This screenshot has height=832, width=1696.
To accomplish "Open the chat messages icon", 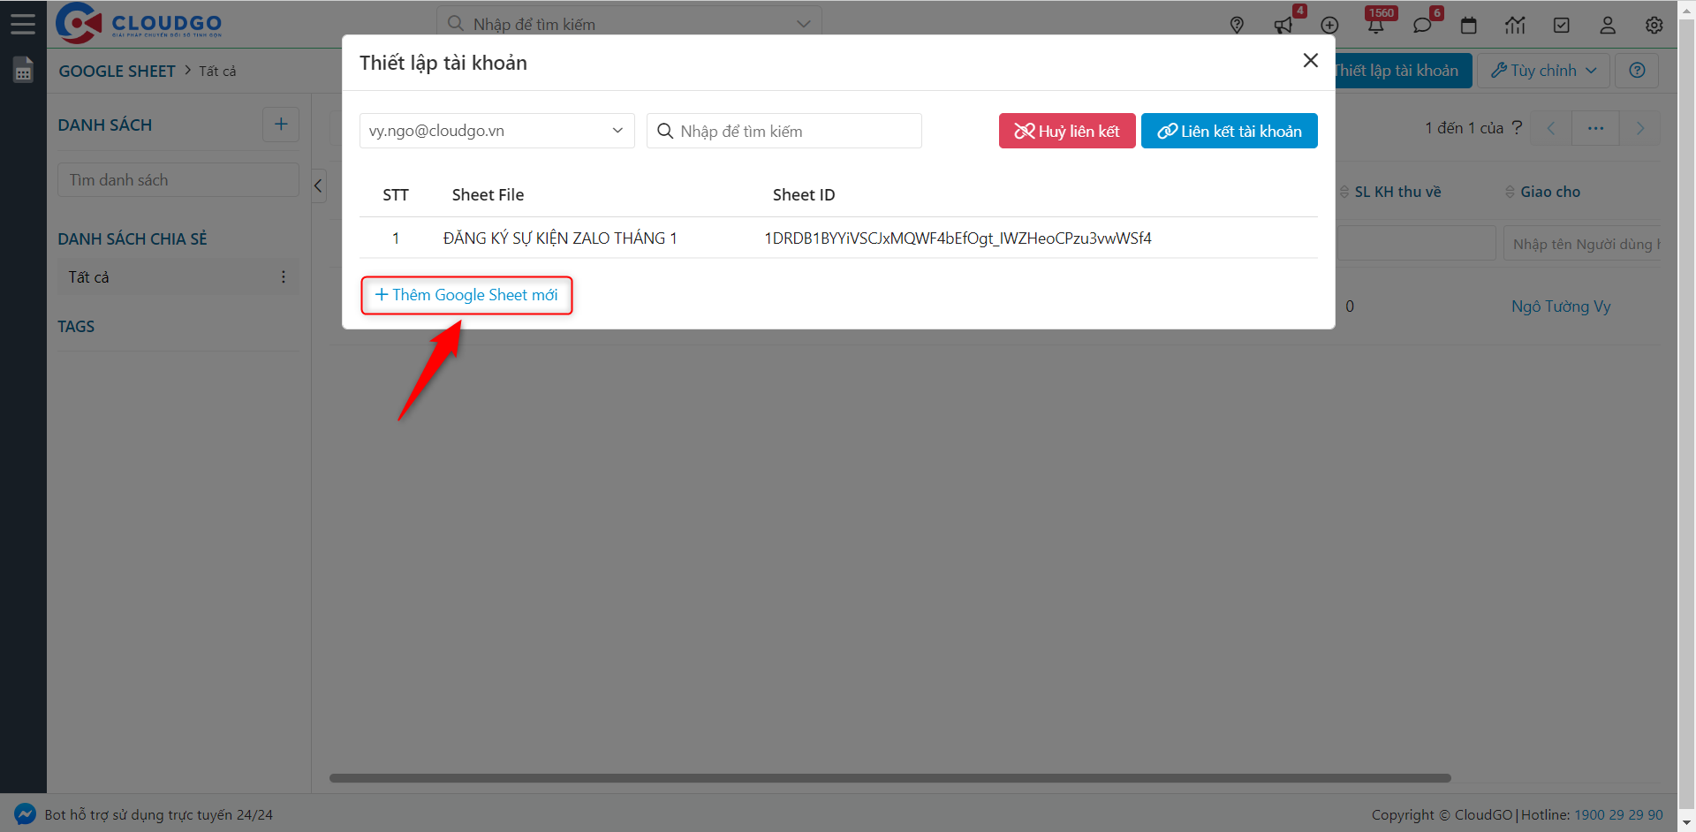I will click(1422, 25).
